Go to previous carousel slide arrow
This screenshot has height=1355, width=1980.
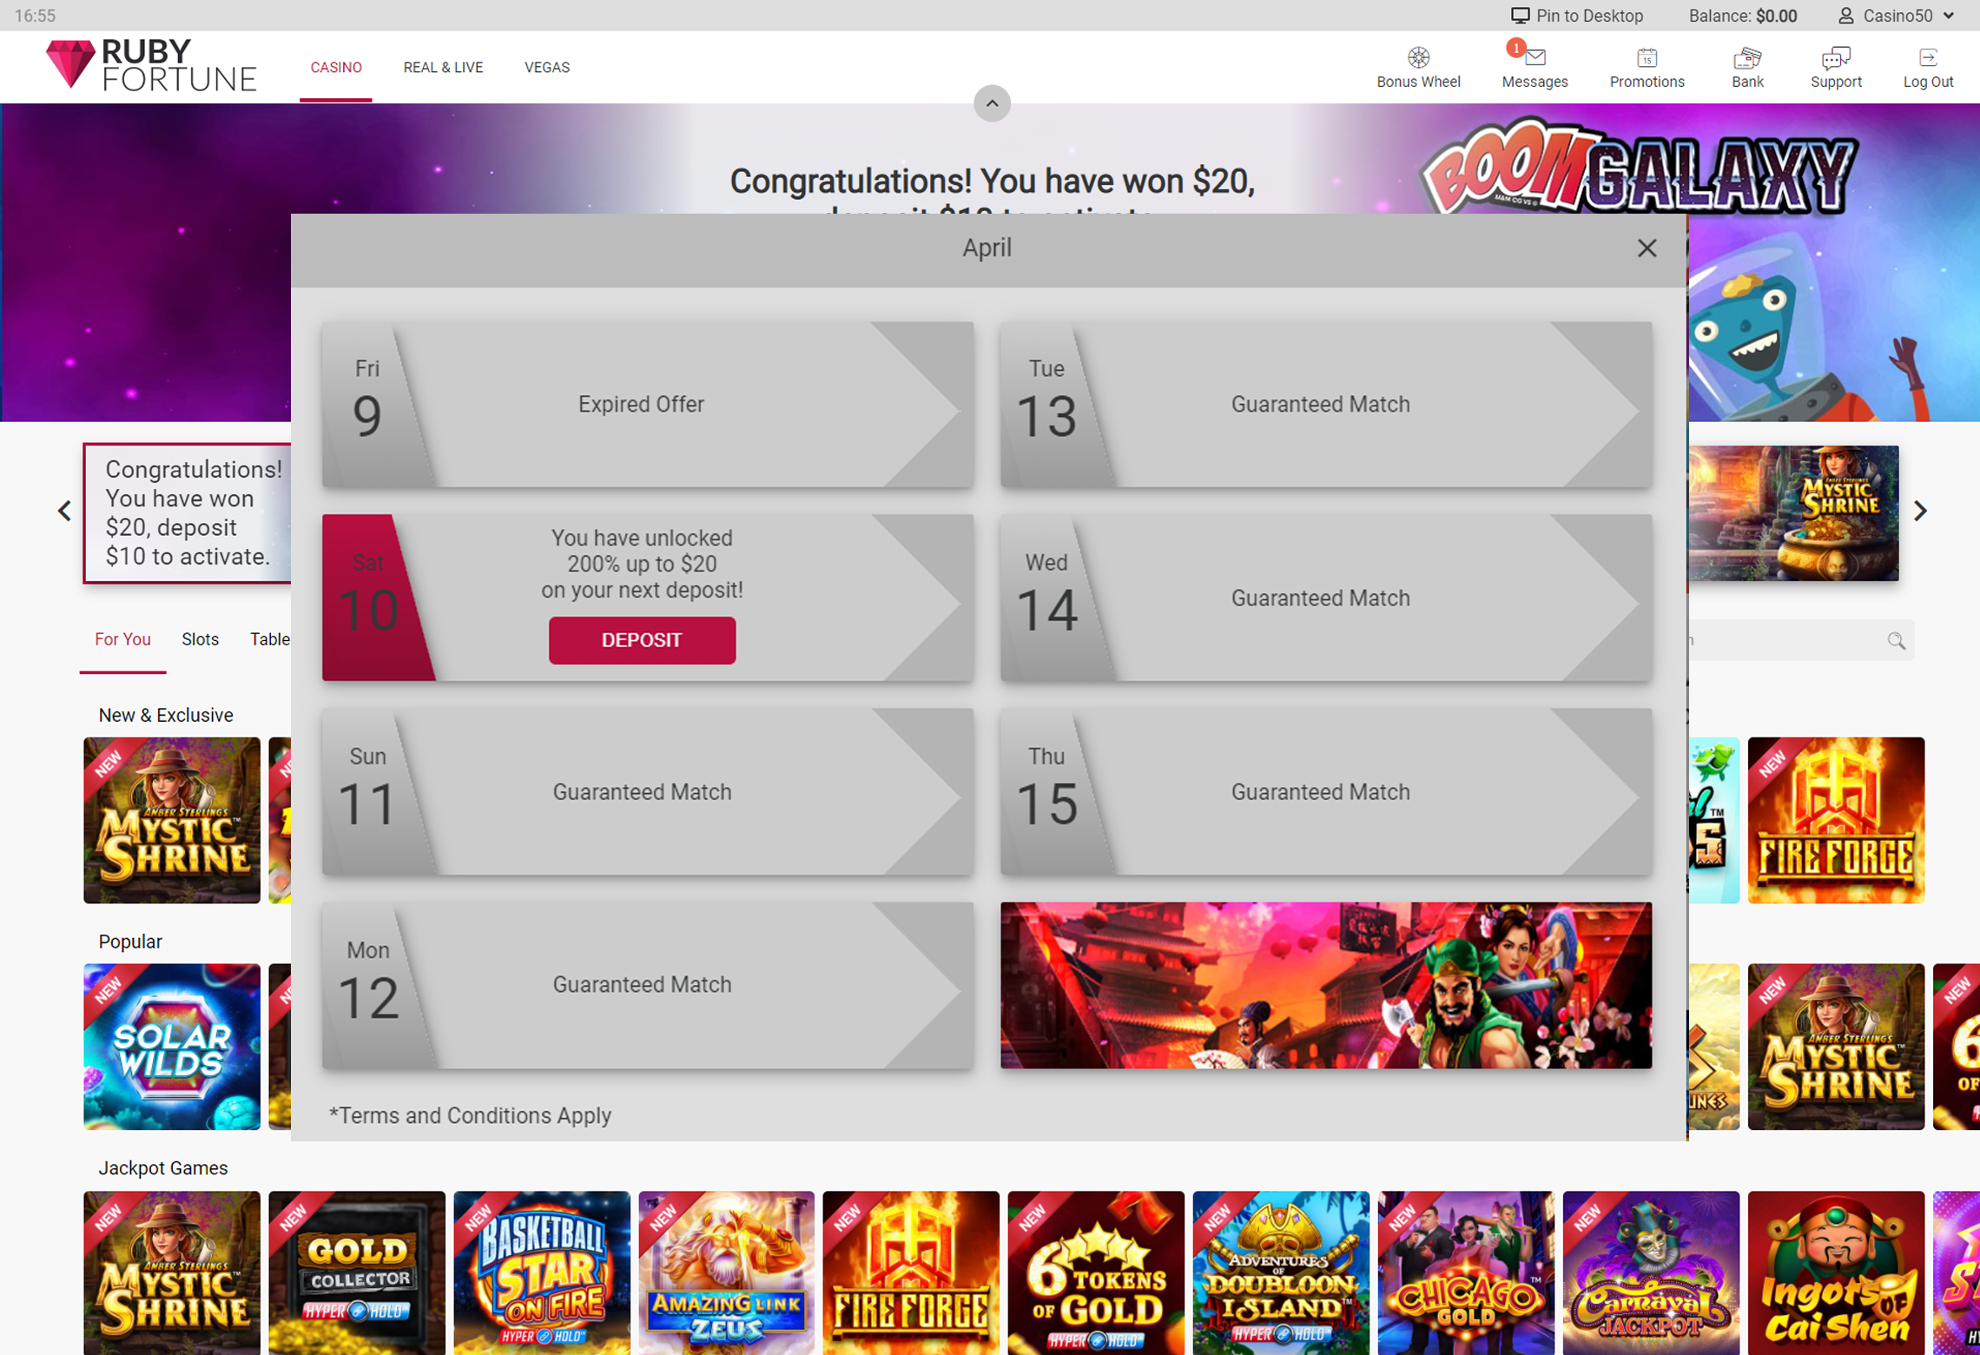coord(64,512)
